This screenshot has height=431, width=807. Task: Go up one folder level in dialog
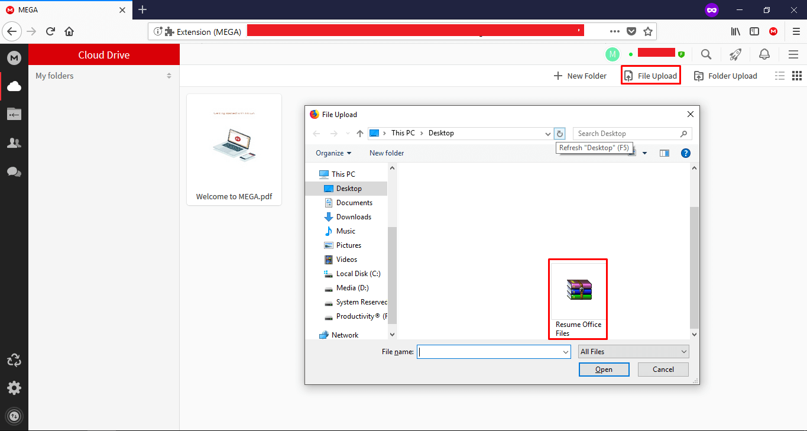point(360,134)
